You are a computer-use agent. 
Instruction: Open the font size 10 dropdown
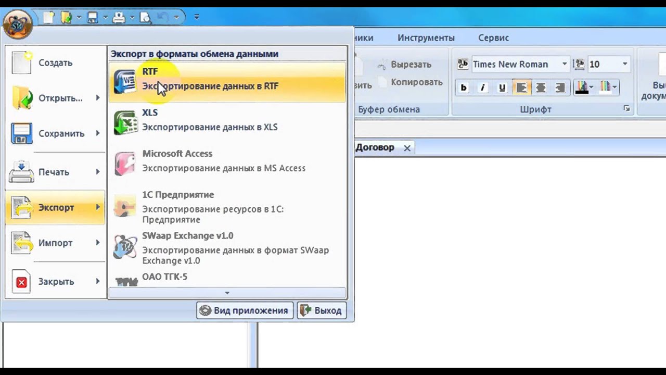625,64
